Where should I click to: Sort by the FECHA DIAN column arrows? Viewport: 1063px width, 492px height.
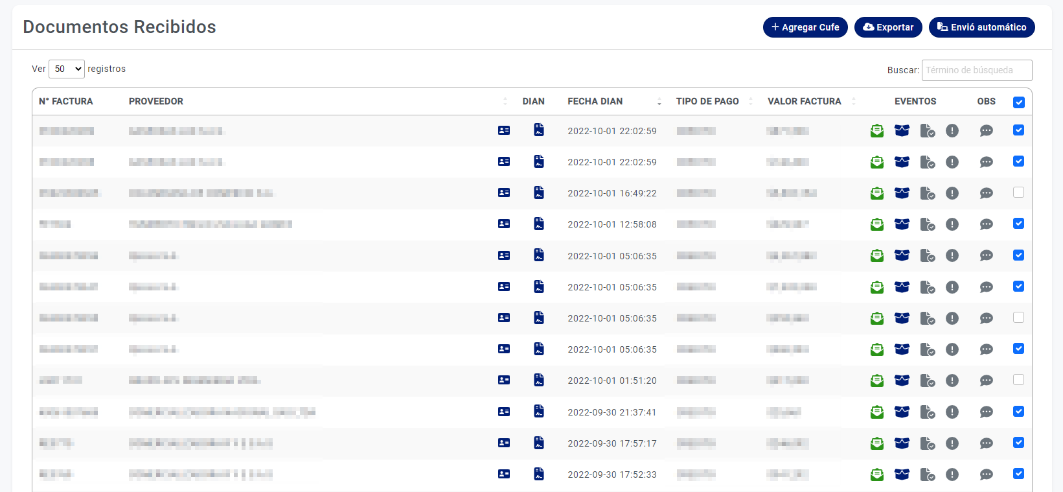click(659, 102)
